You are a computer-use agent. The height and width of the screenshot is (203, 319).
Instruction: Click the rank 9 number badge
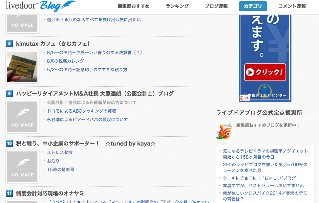(x=10, y=94)
